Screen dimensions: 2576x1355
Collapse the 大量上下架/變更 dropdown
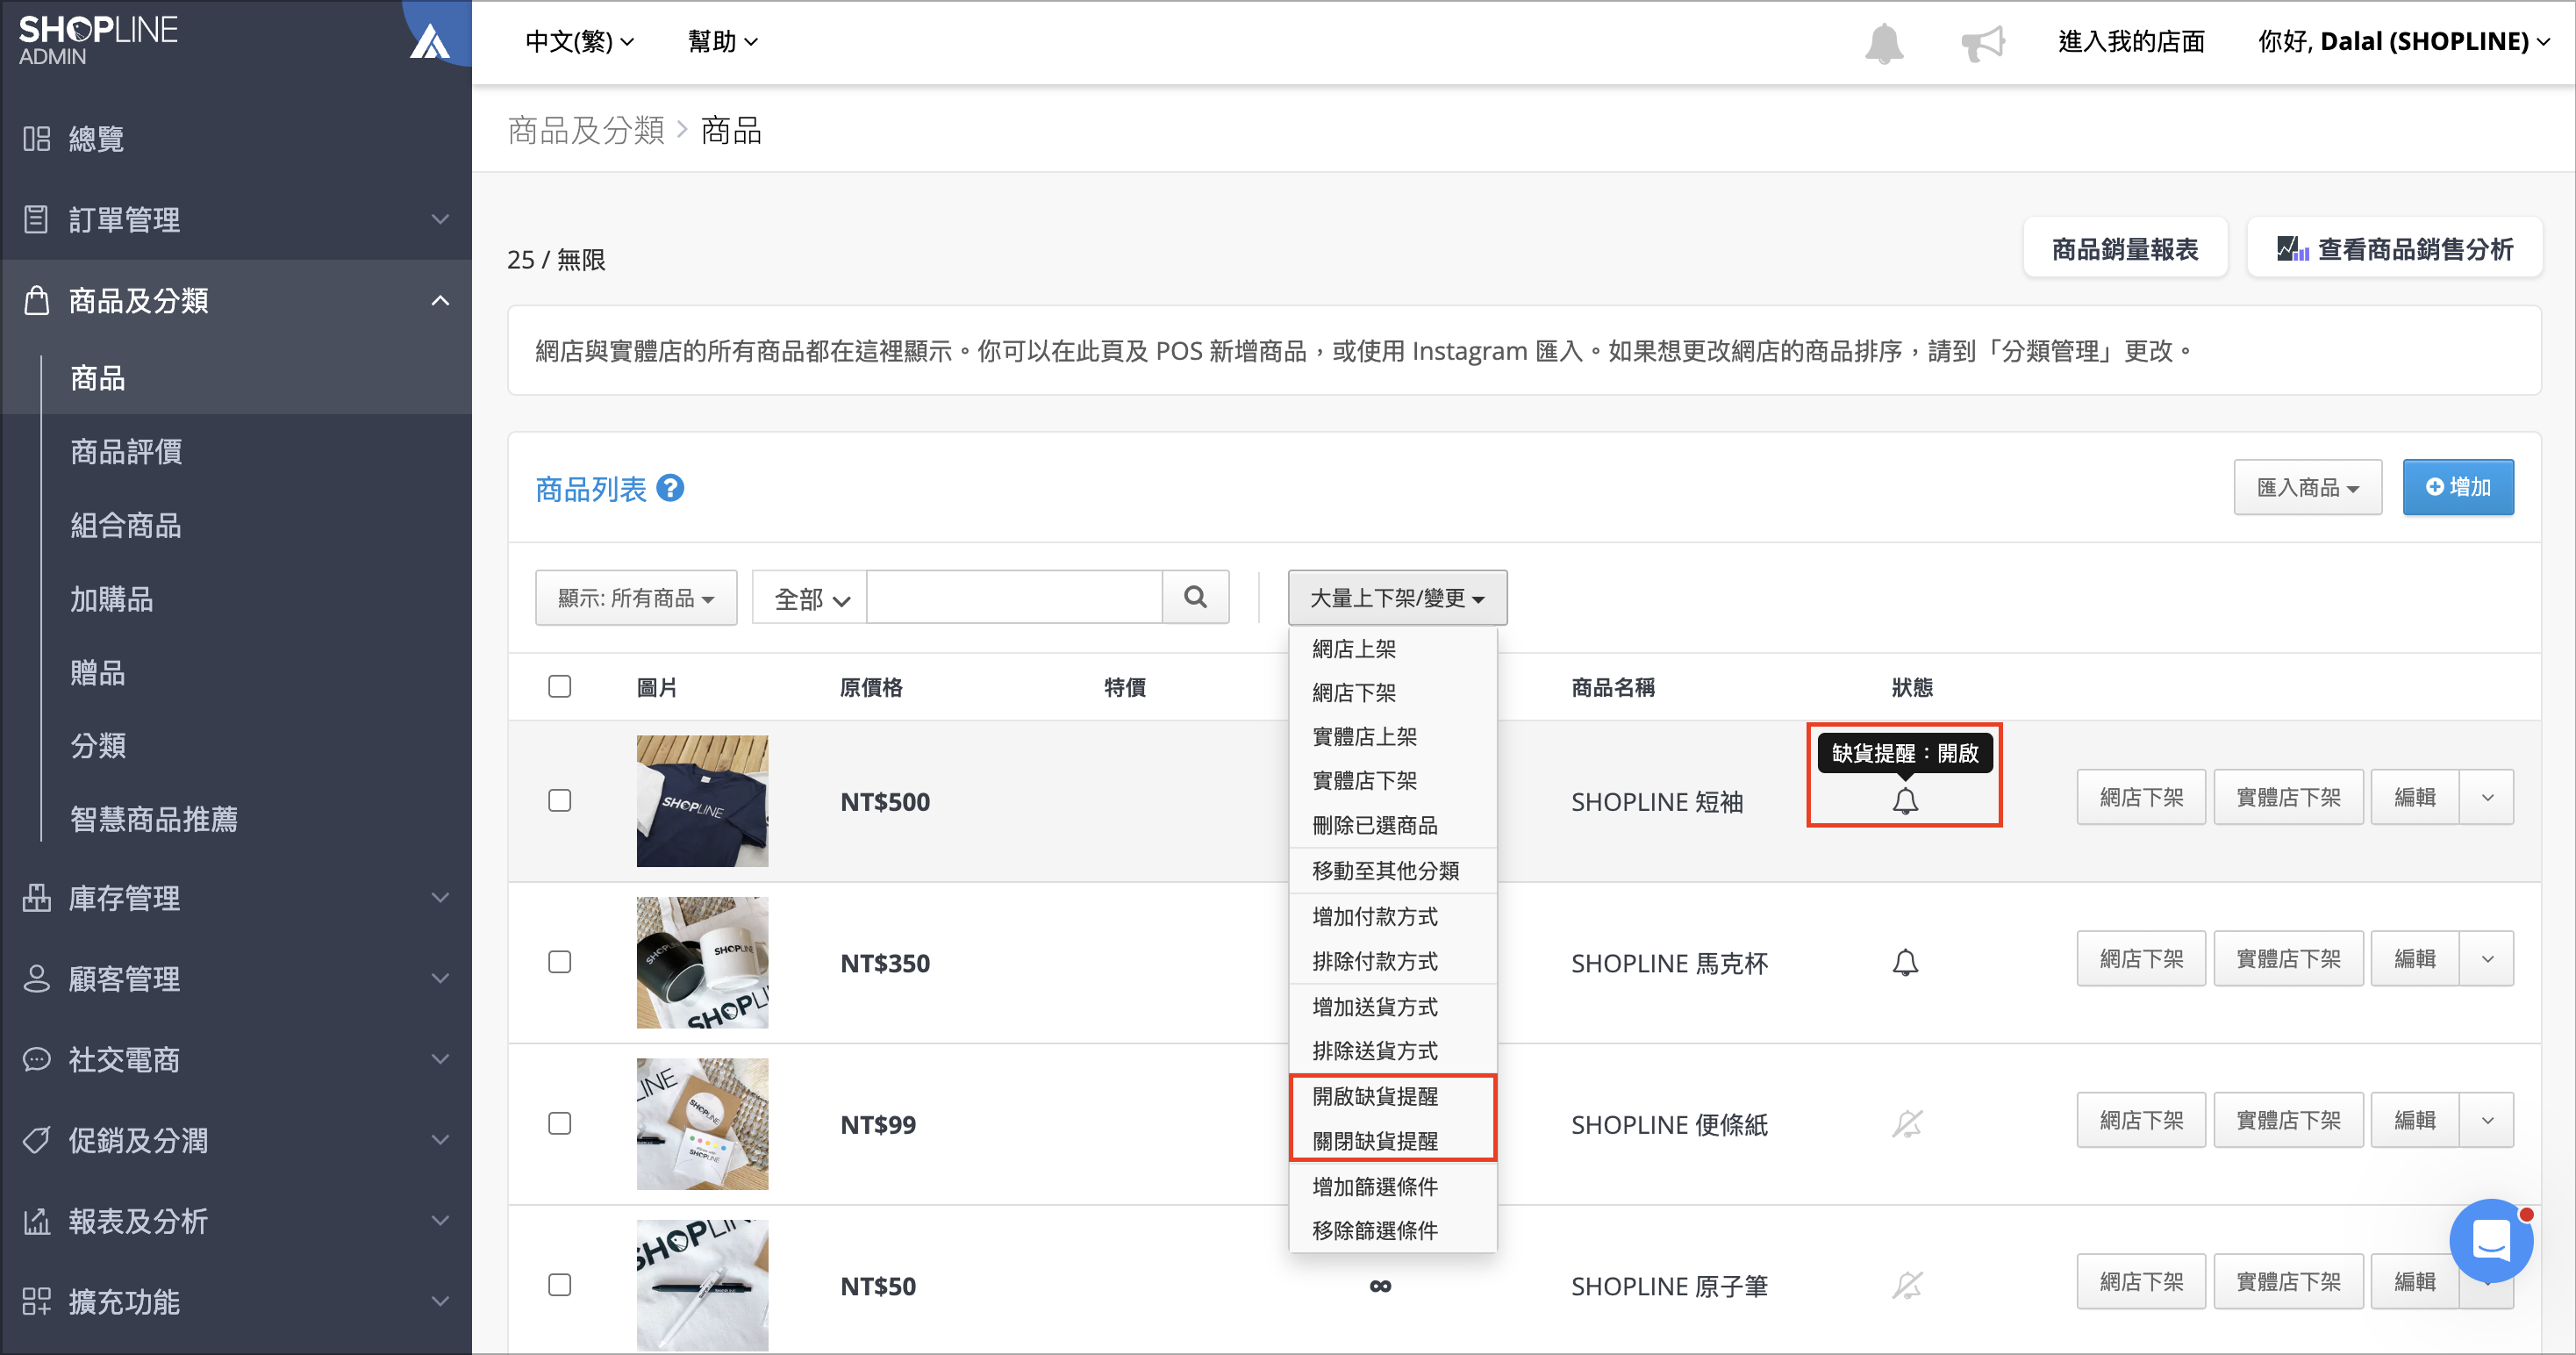point(1397,597)
